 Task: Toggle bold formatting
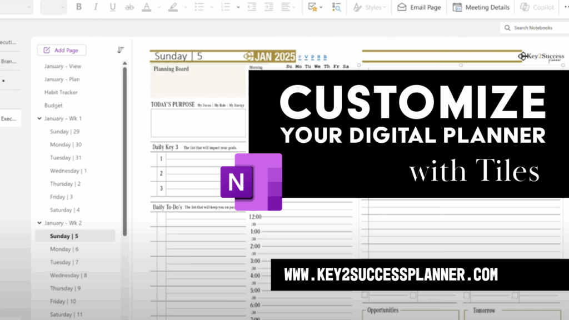click(x=78, y=7)
